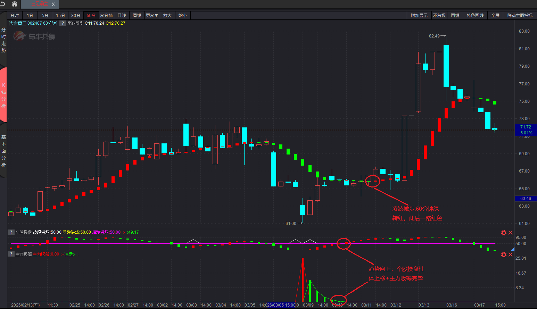This screenshot has width=537, height=309.
Task: Select the 基本面分析 side tab
Action: click(x=3, y=151)
